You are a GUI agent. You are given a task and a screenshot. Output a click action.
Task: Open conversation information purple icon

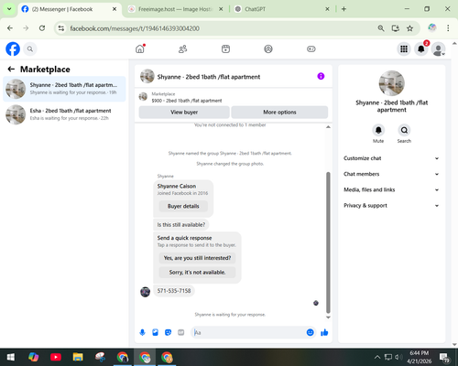tap(321, 76)
